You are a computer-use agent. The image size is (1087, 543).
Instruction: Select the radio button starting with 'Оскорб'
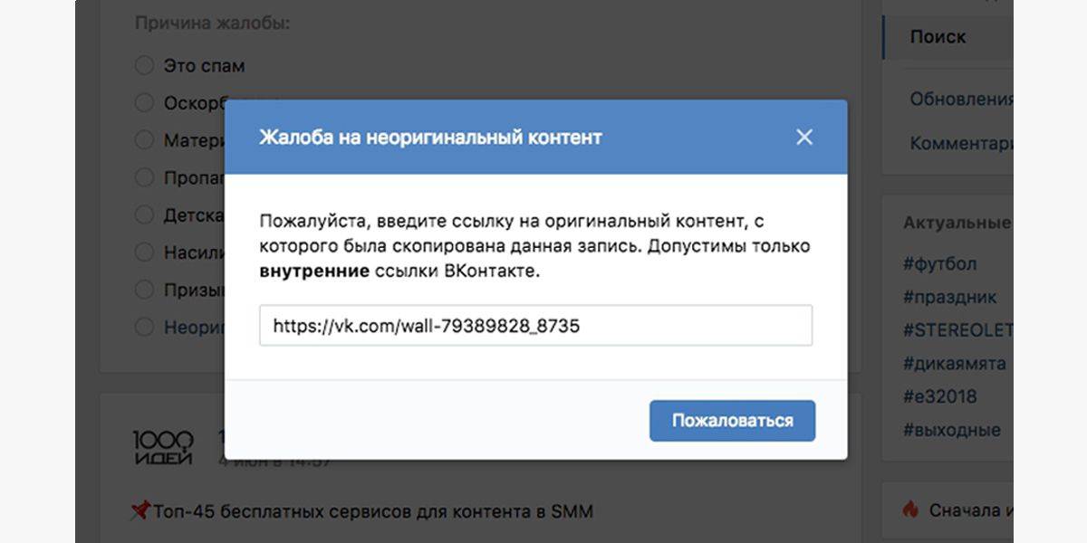point(144,103)
